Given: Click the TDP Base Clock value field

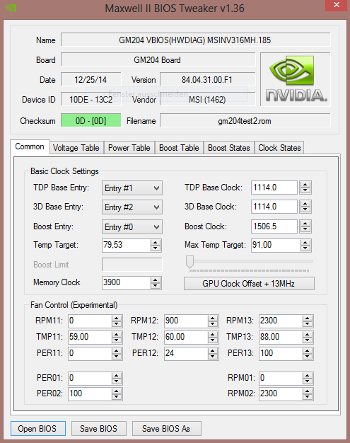Looking at the screenshot, I should click(274, 188).
